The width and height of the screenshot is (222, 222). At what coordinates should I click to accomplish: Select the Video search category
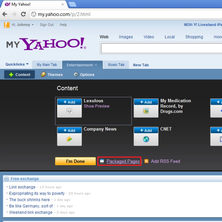point(149,37)
